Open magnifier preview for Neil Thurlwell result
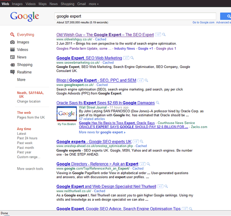Screen dimensions: 231x216 pyautogui.click(x=166, y=187)
